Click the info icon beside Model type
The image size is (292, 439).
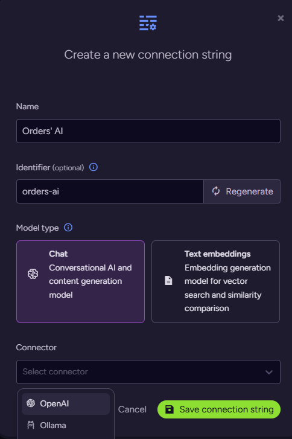(x=68, y=227)
